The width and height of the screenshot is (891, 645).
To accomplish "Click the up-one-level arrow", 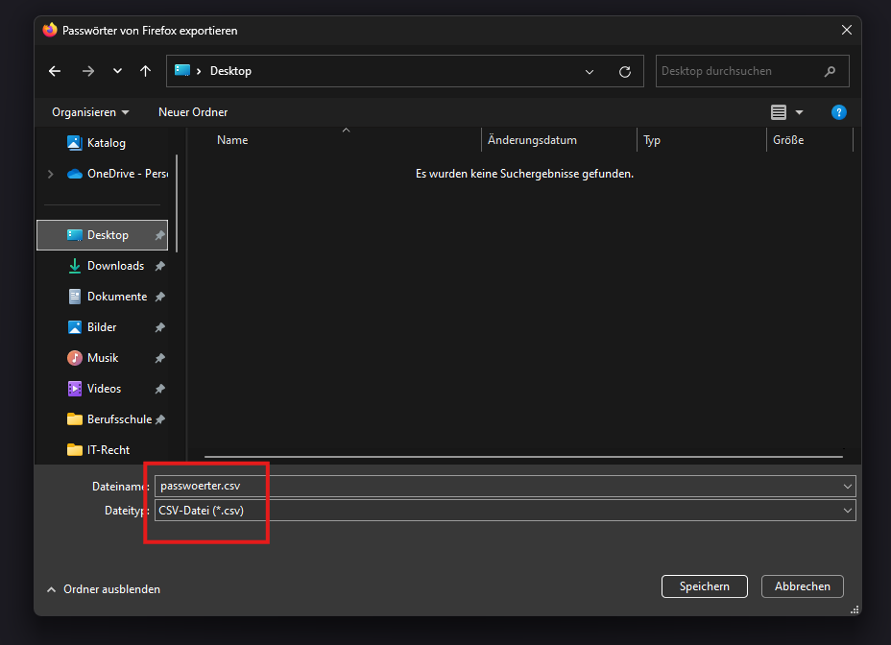I will [145, 71].
